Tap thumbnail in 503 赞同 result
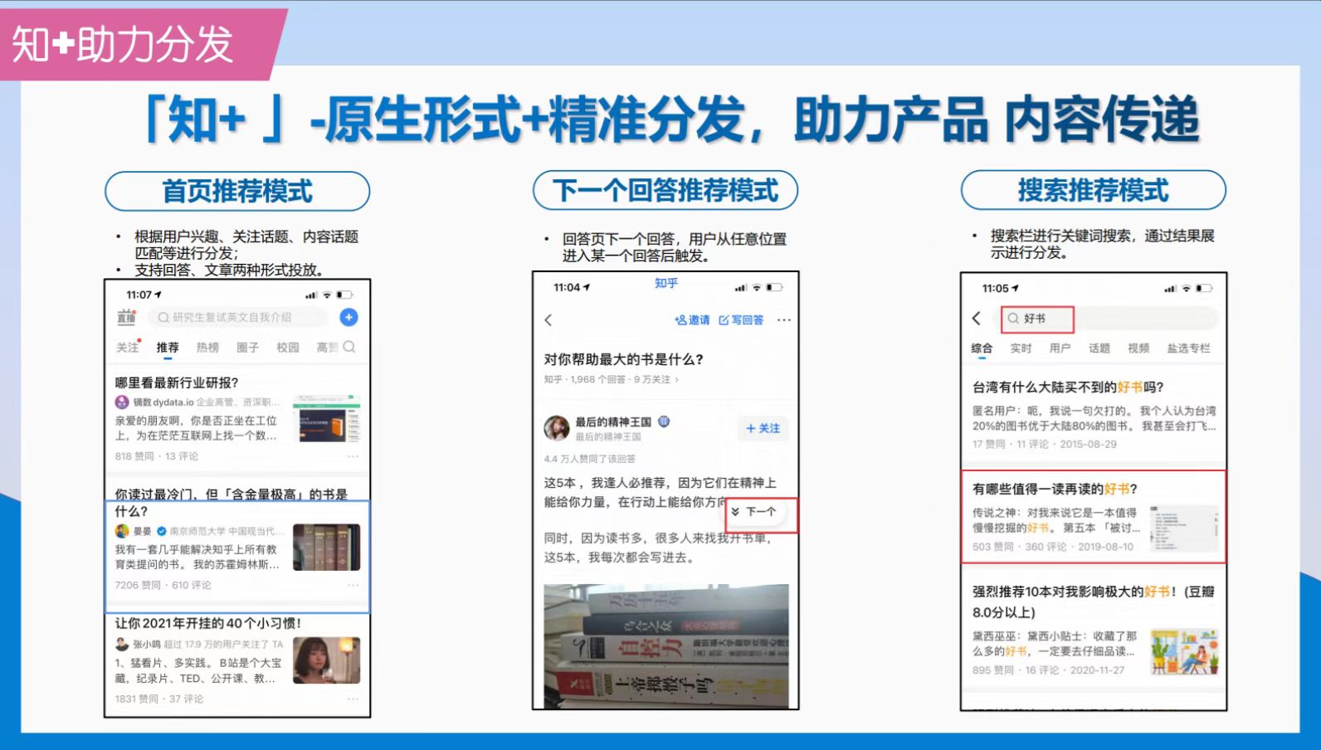1321x750 pixels. [x=1185, y=528]
